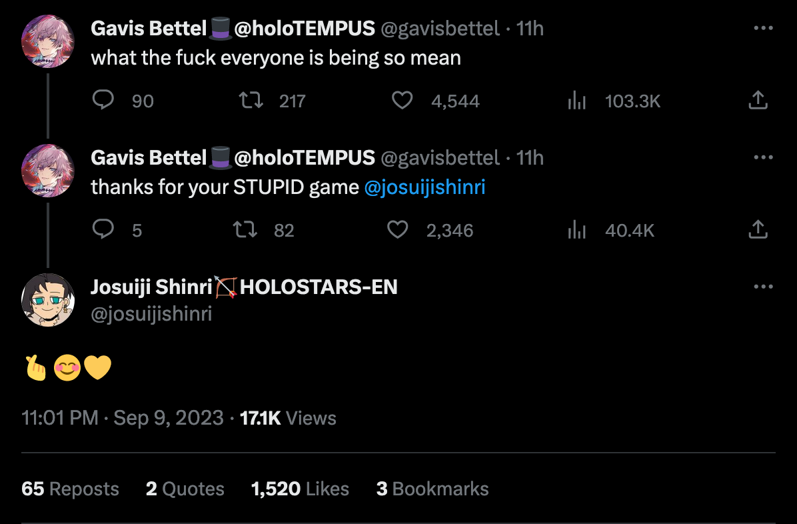Share the "STUPID game" tweet
Viewport: 797px width, 524px height.
click(758, 230)
